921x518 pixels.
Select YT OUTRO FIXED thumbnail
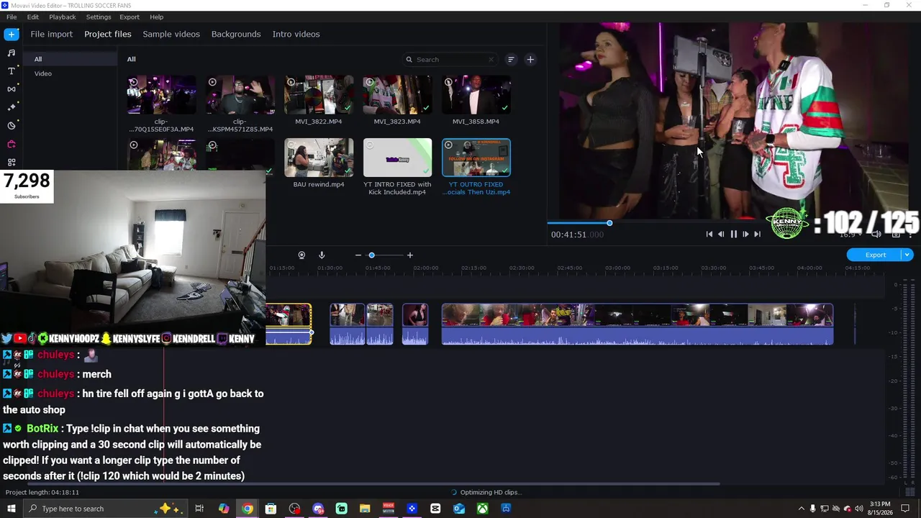click(x=476, y=158)
